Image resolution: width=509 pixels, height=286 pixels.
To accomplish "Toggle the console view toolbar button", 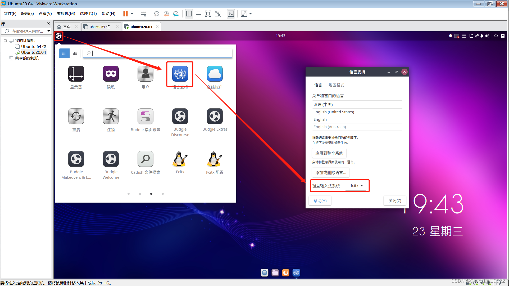I will [x=231, y=14].
